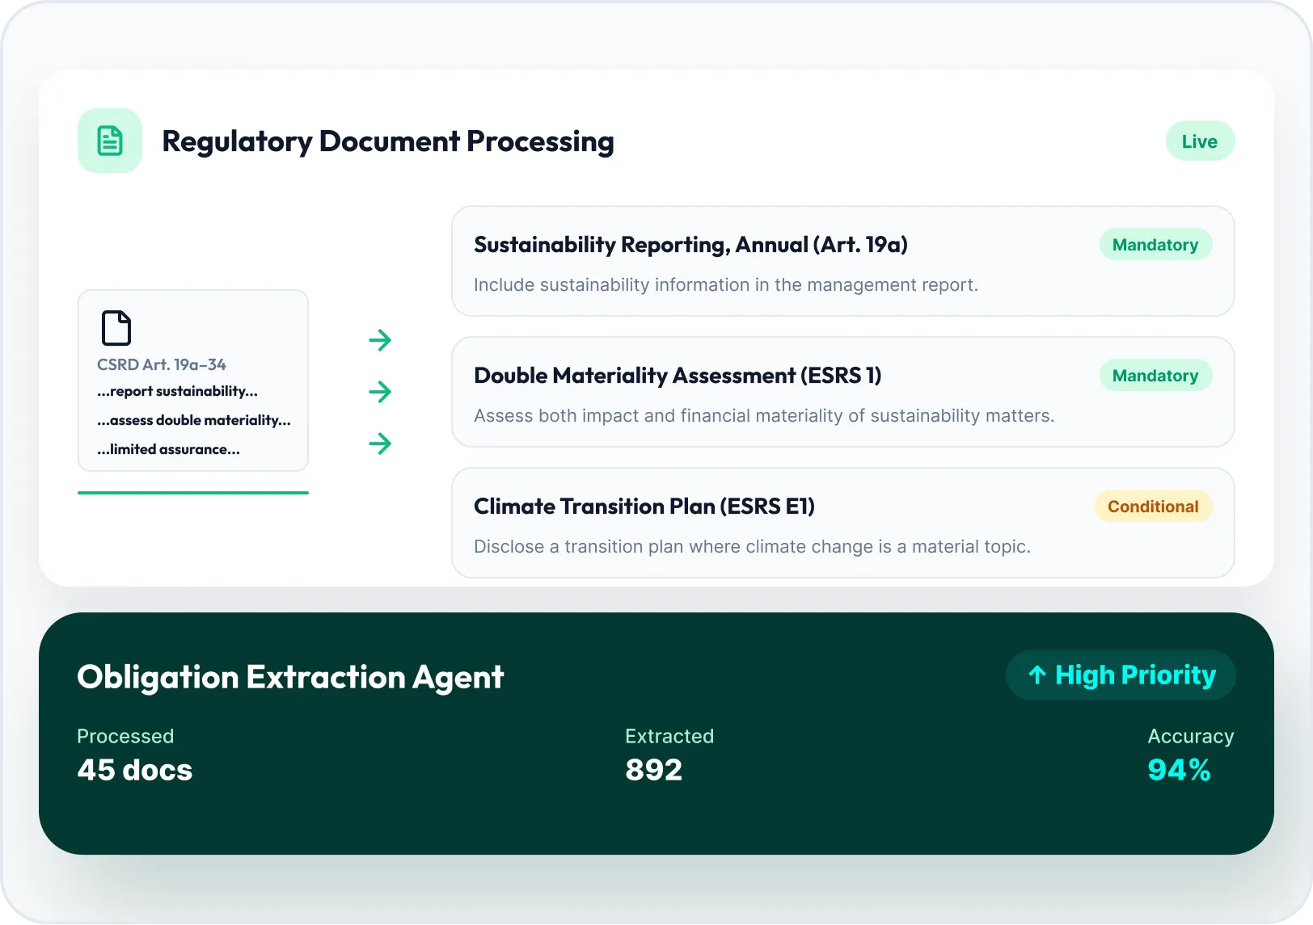Click the '...limited assurance...' excerpt
This screenshot has width=1313, height=925.
169,449
